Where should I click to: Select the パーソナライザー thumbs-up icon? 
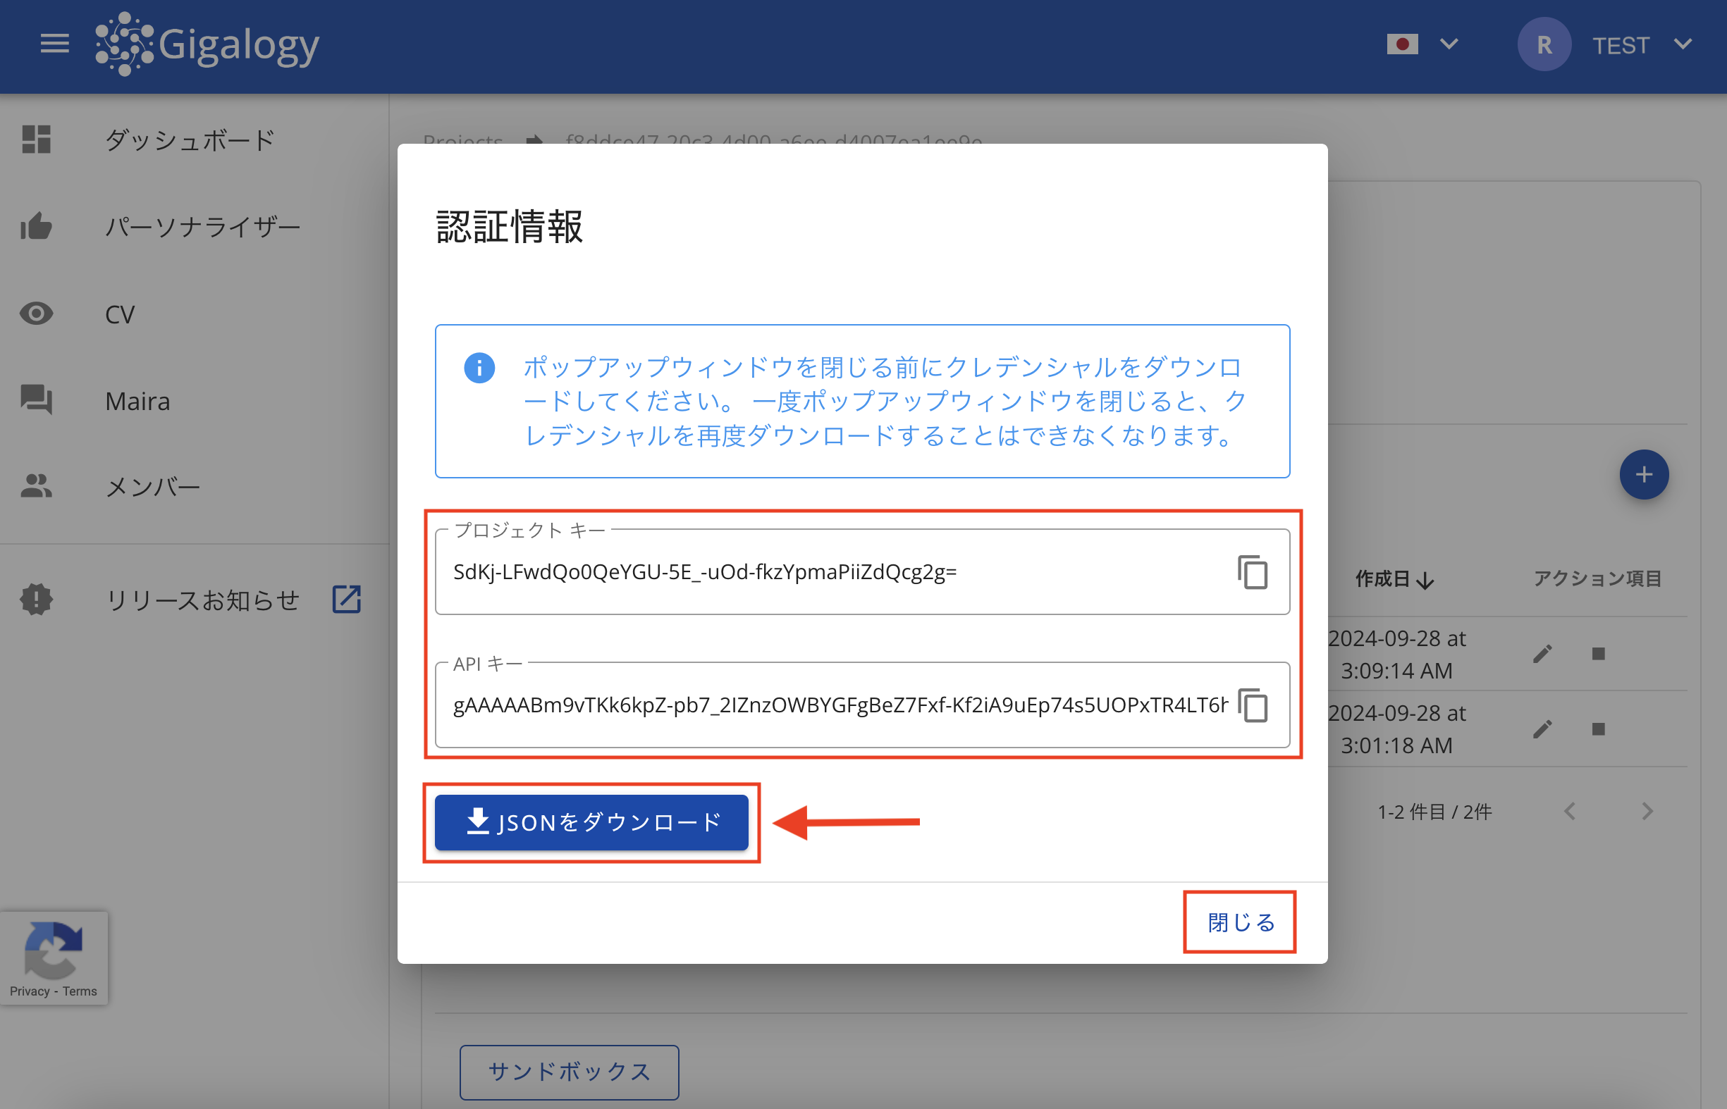(36, 226)
